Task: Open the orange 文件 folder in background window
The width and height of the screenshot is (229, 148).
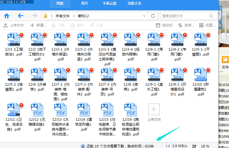Action: [225, 63]
